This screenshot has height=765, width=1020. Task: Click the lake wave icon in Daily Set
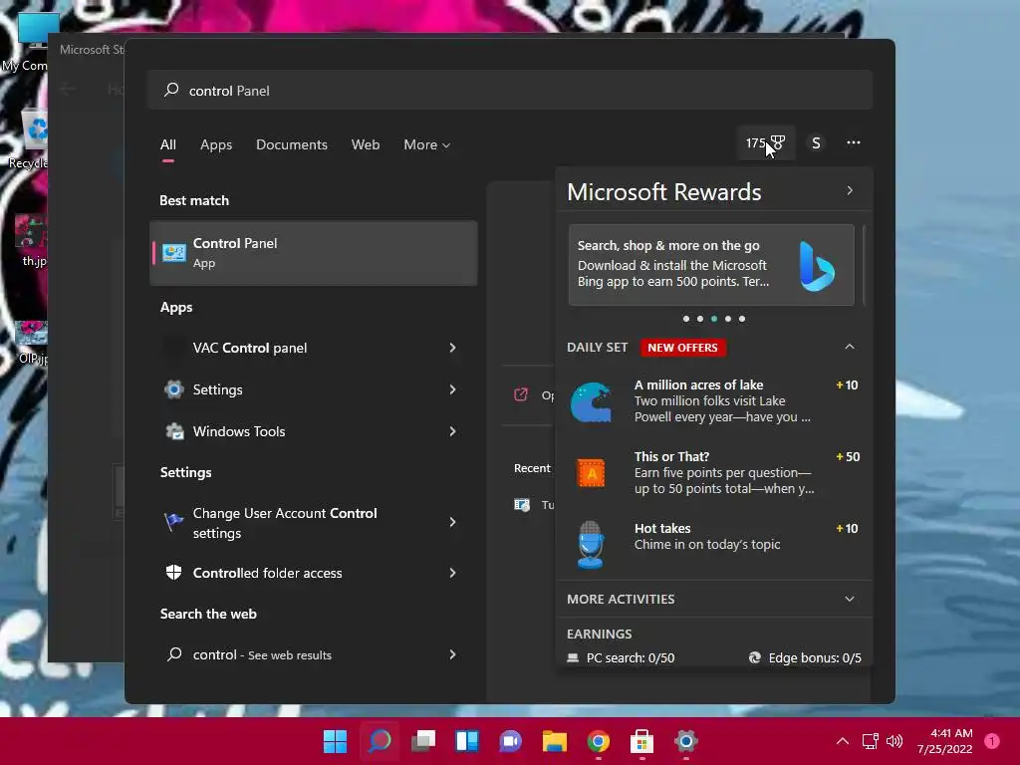click(x=591, y=402)
